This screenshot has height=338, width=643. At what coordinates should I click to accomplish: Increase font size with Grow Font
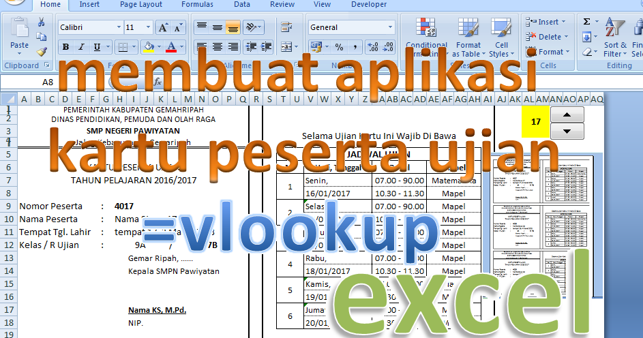(x=163, y=28)
